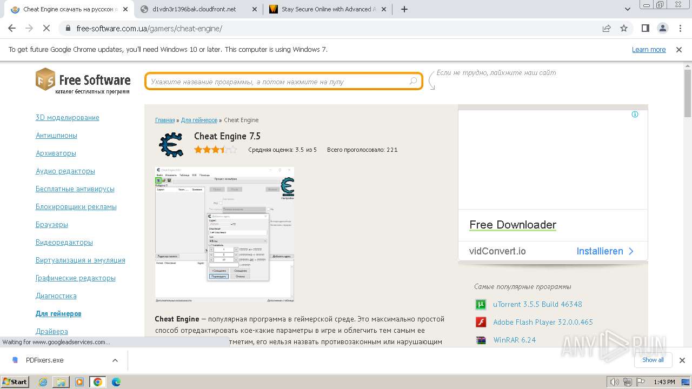Bookmark this page with the star
The image size is (692, 389).
[624, 28]
